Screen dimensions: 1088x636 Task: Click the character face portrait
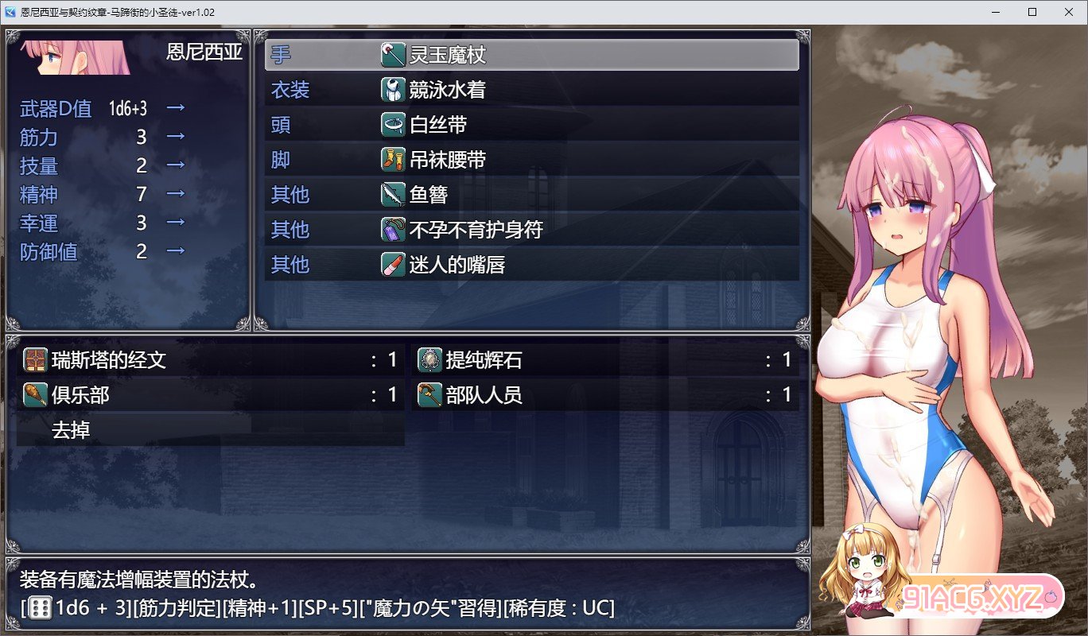(x=76, y=57)
